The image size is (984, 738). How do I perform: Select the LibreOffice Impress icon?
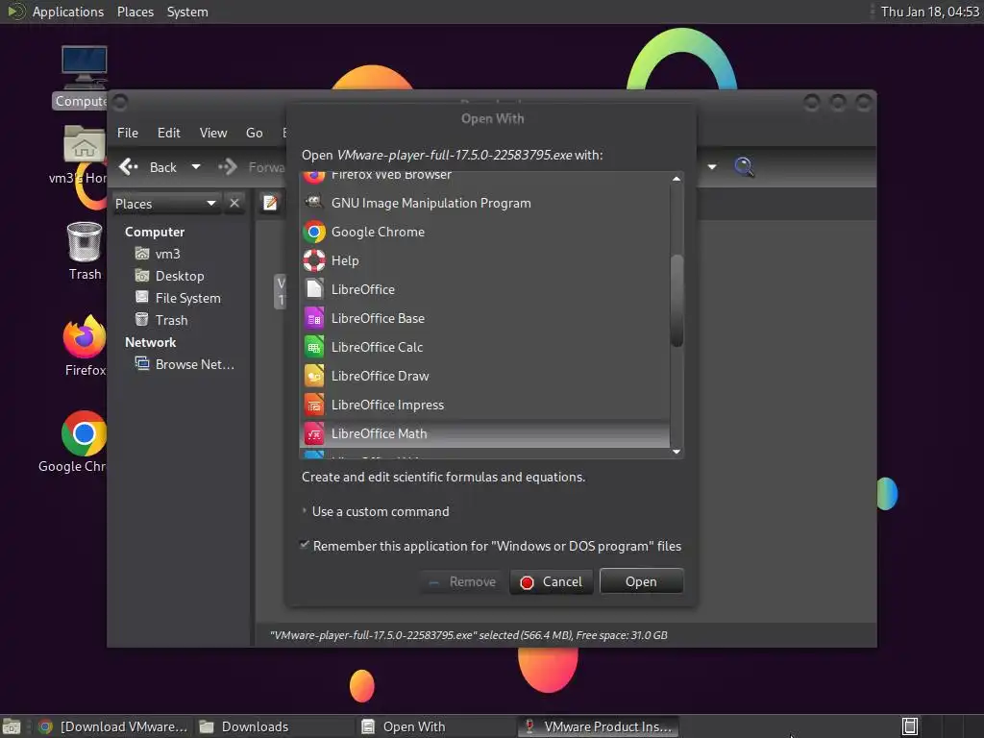click(314, 405)
